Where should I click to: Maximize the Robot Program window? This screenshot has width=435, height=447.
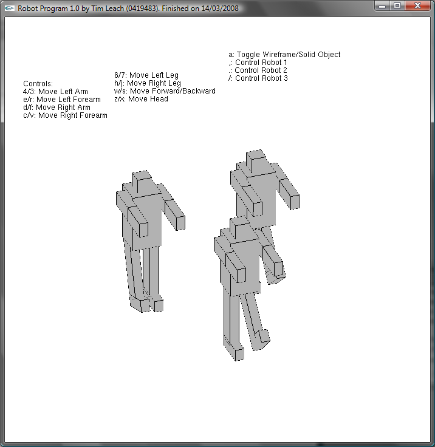click(x=397, y=5)
